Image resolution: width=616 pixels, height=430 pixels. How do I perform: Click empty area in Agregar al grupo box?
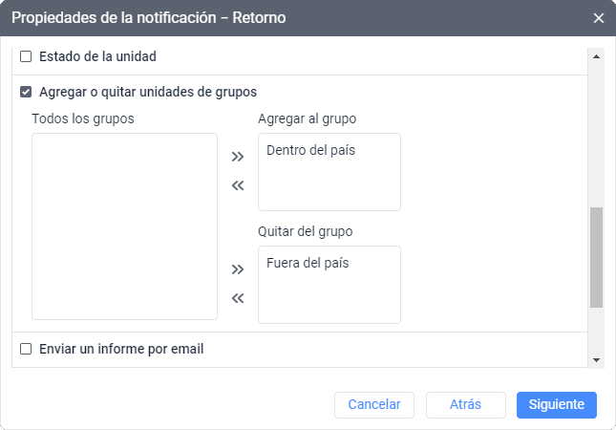coord(329,187)
